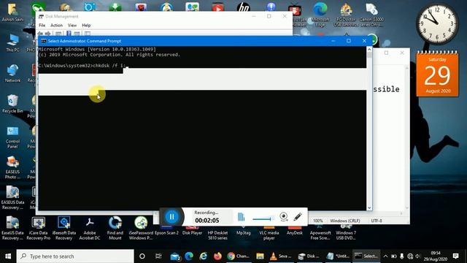Click the taskbar search box
The width and height of the screenshot is (467, 263).
[x=75, y=256]
